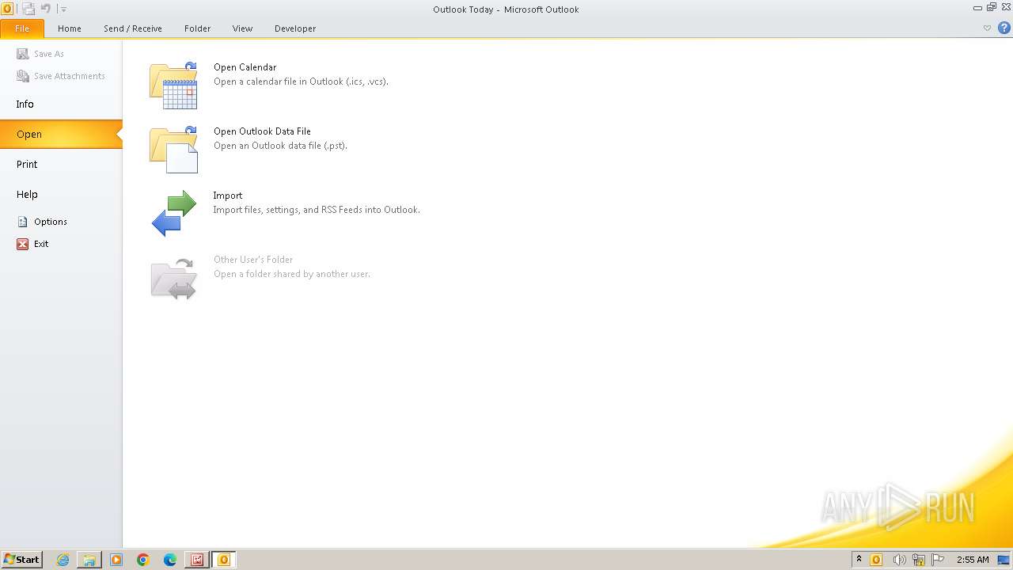Click the Outlook application icon in title bar
Viewport: 1013px width, 570px height.
(7, 9)
